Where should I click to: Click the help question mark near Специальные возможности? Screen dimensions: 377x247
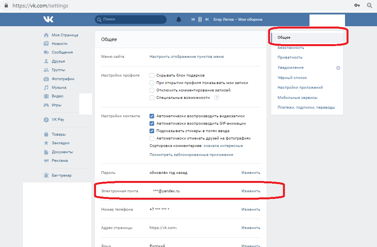coord(217,97)
